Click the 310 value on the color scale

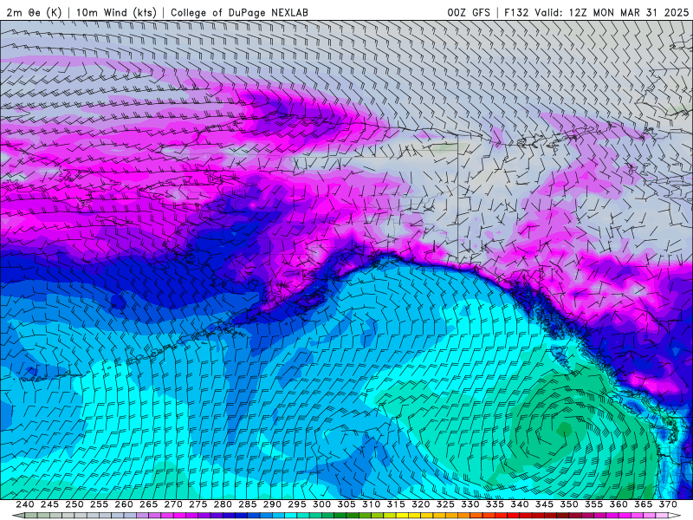tap(372, 504)
